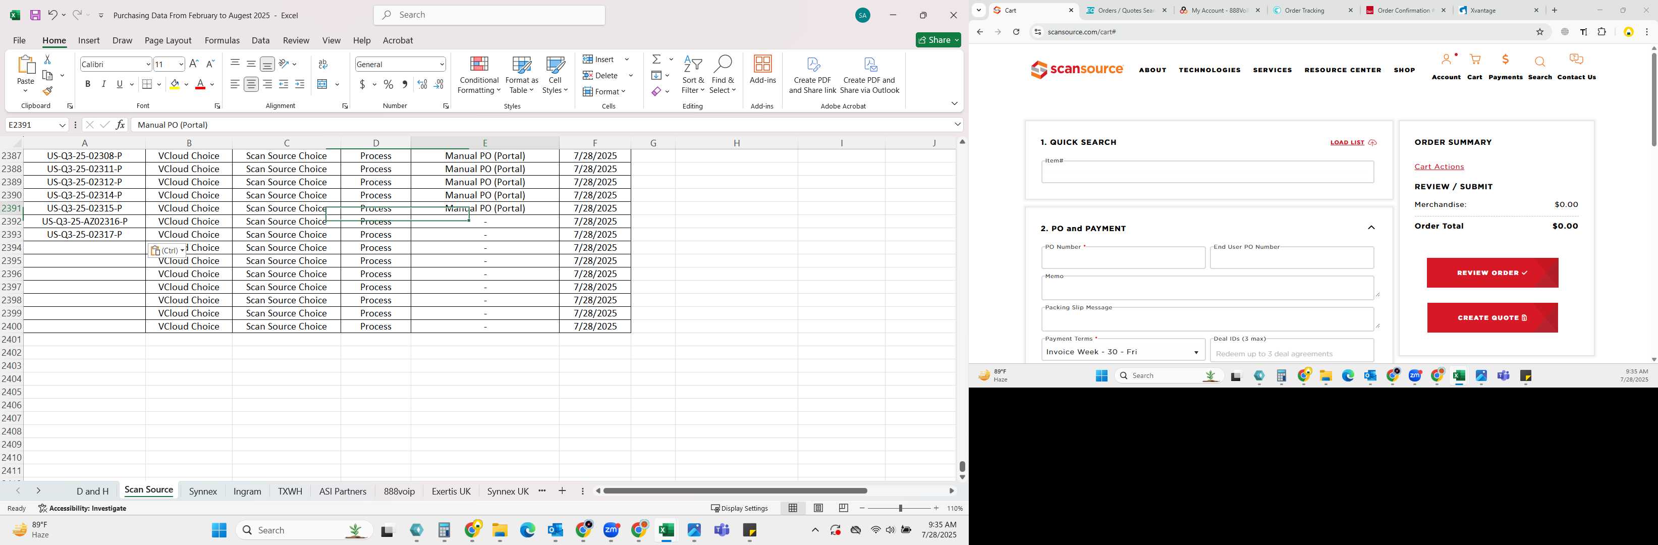The image size is (1658, 545).
Task: Open the File menu in Excel
Action: [19, 40]
